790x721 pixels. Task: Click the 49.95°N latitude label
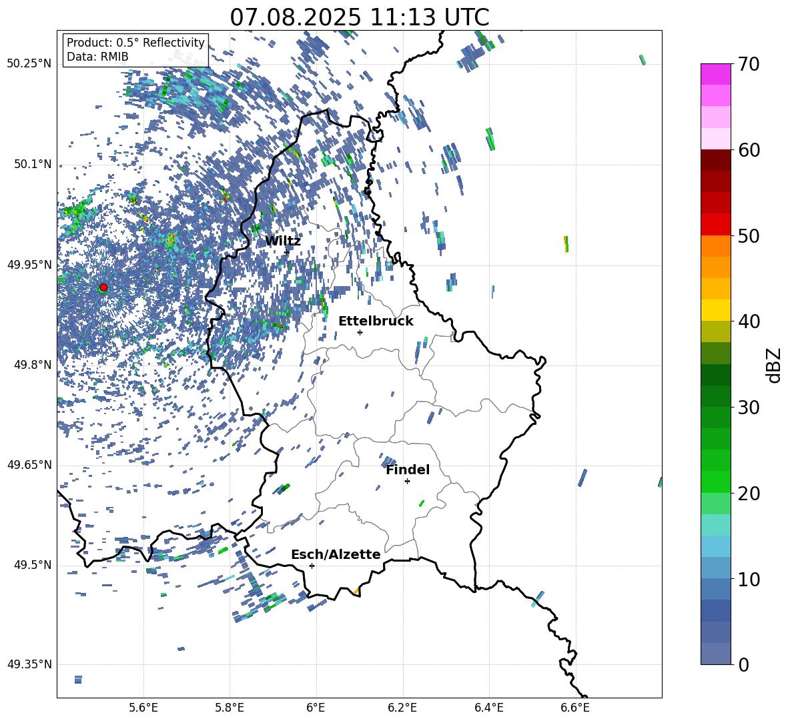(29, 265)
